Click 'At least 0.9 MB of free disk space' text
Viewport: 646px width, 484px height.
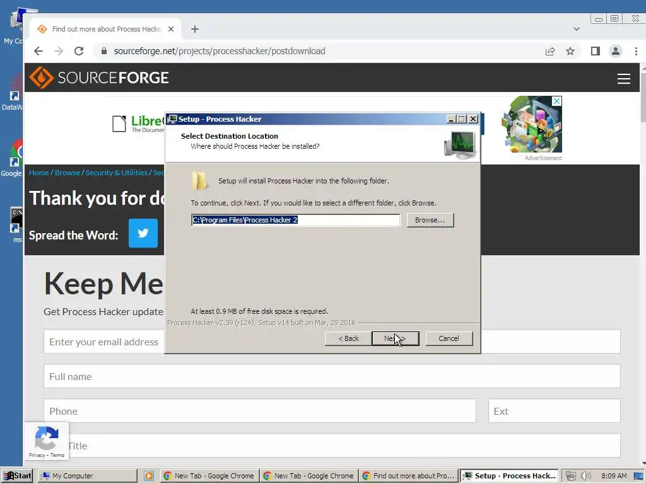tap(259, 311)
